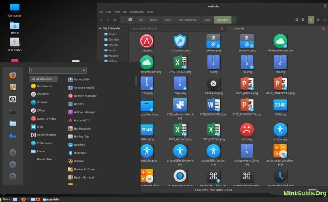Launch Firefox from menu favorites sidebar

[13, 75]
